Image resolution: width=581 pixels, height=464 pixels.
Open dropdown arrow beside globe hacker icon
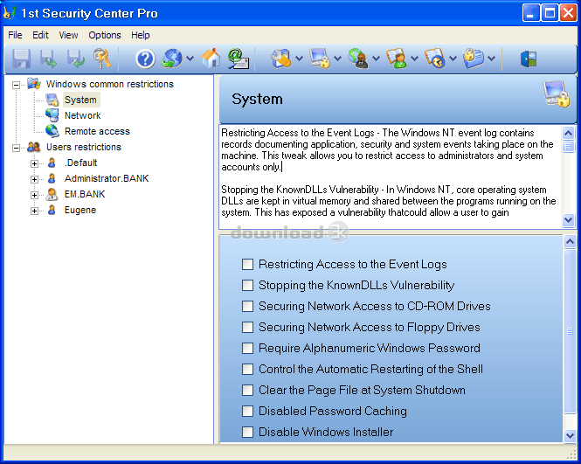(376, 59)
